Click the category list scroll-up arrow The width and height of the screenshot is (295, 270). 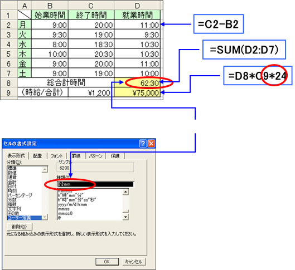45,169
